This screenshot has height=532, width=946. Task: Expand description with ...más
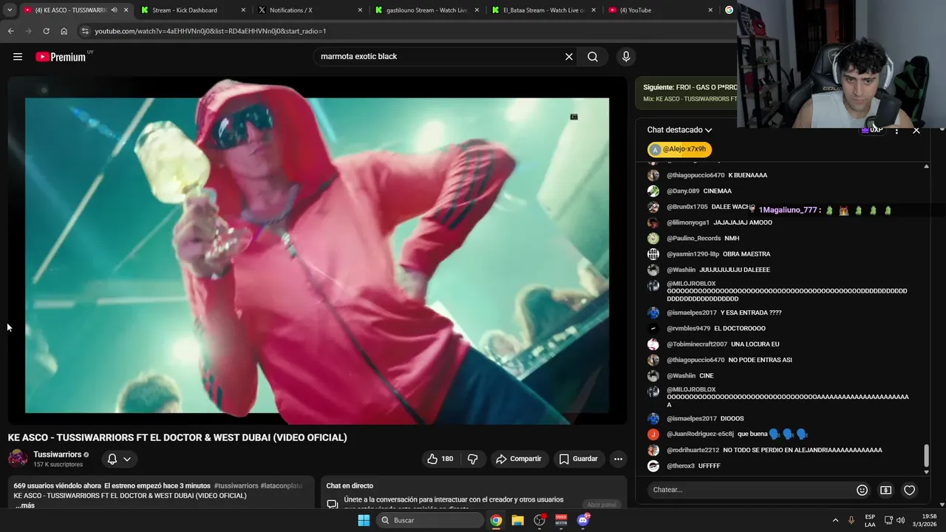pos(25,505)
